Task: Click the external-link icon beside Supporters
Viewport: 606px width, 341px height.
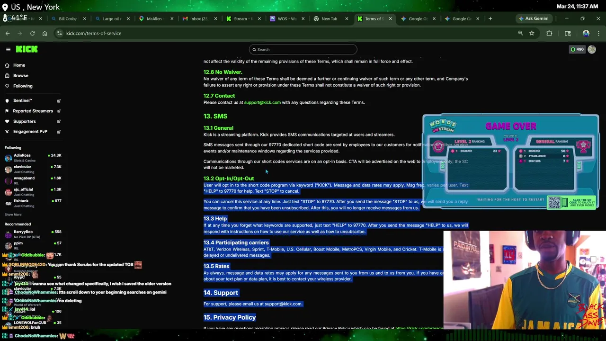Action: click(59, 122)
